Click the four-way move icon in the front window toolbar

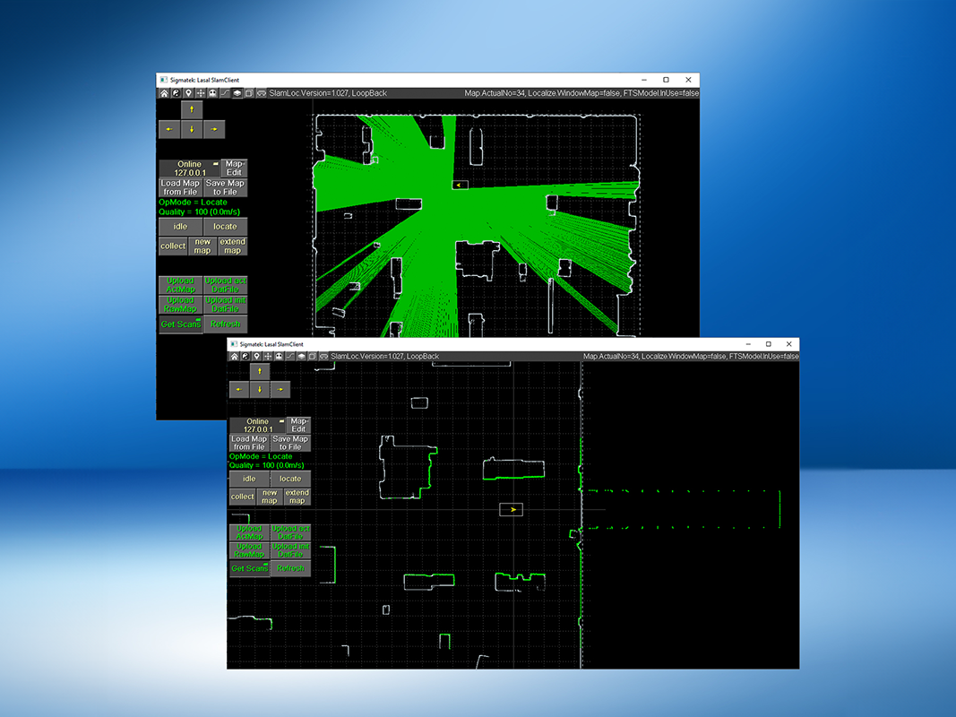pos(268,356)
